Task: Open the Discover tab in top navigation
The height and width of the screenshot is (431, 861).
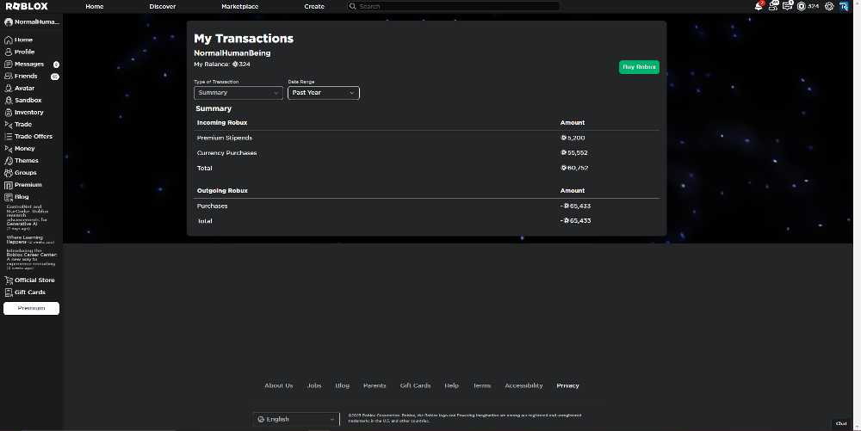Action: [x=163, y=7]
